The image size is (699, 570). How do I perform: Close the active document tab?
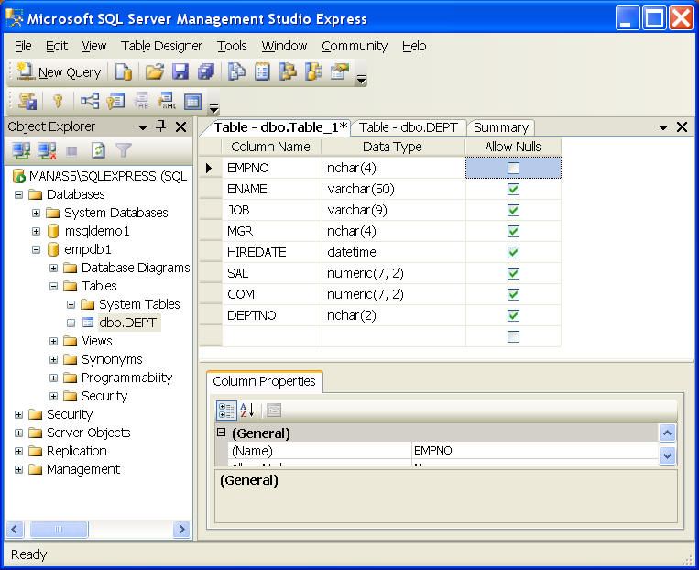(x=682, y=127)
